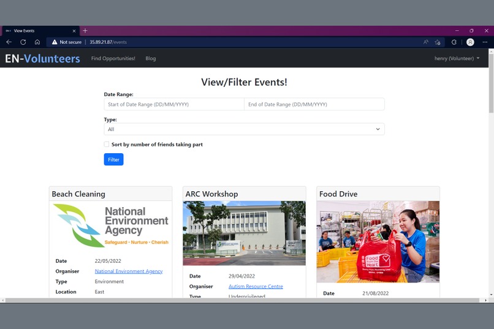This screenshot has width=494, height=329.
Task: Click the ARC Workshop card title
Action: coord(211,194)
